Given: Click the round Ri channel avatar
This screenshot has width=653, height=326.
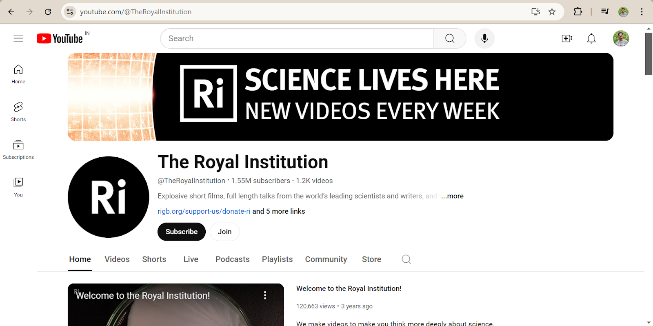Looking at the screenshot, I should (x=109, y=197).
